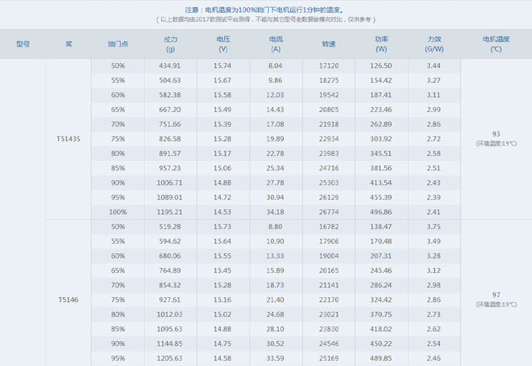Select thrust value 582.38
The height and width of the screenshot is (366, 532).
click(x=170, y=94)
